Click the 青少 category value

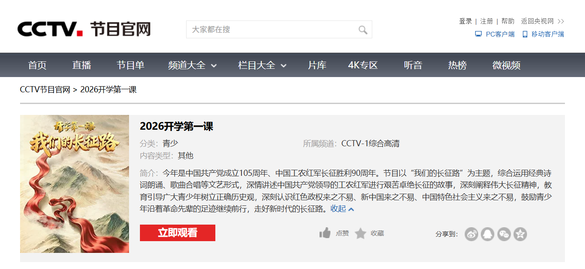[170, 144]
